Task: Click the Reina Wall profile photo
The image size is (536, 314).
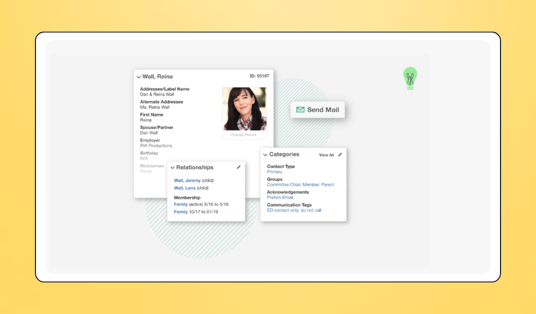Action: pos(245,109)
